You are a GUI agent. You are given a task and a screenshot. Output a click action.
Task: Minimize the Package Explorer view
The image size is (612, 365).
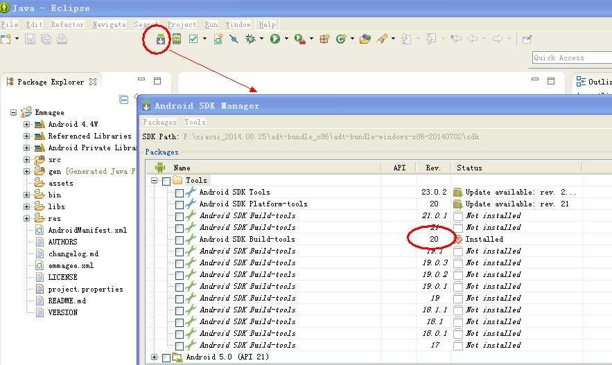pyautogui.click(x=141, y=79)
